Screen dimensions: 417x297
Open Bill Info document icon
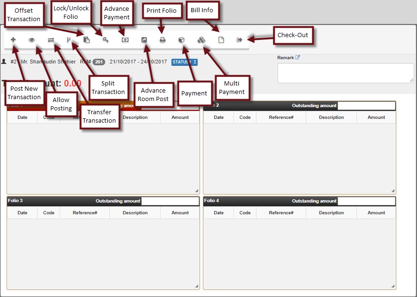(221, 40)
